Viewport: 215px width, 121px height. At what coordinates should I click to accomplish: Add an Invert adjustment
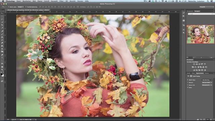click(194, 70)
